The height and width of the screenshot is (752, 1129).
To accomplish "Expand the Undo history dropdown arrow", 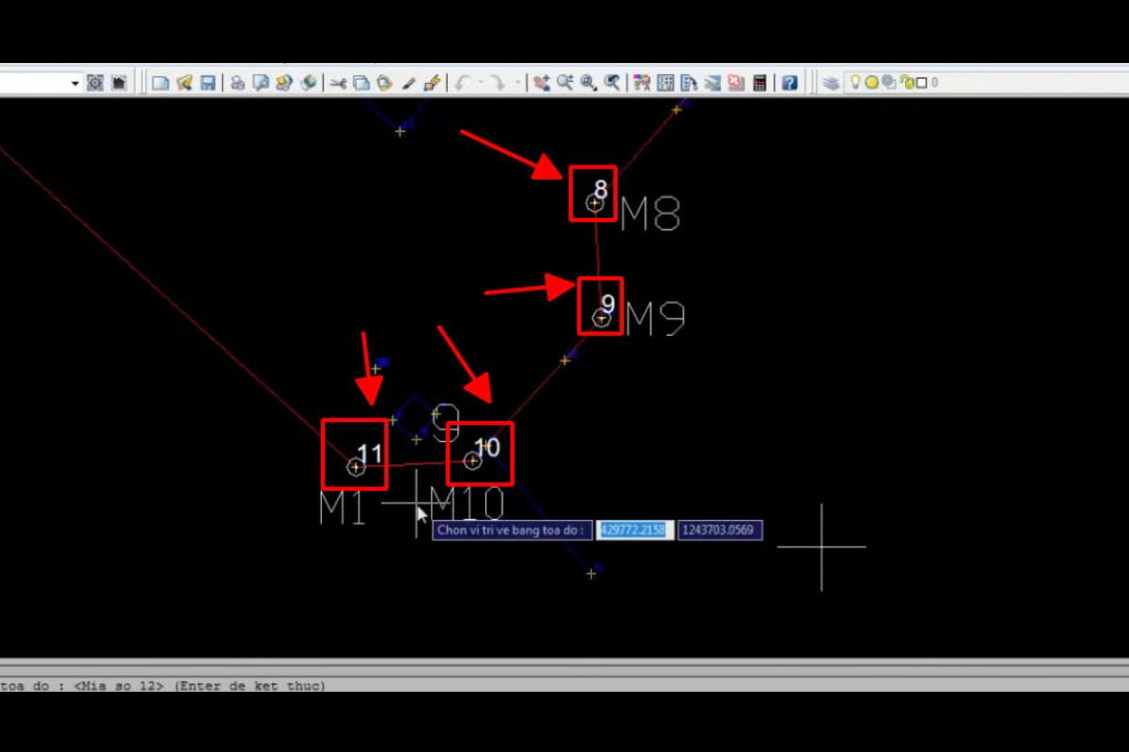I will [481, 82].
